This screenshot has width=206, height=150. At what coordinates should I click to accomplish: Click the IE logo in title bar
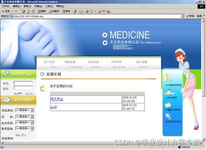click(2, 2)
